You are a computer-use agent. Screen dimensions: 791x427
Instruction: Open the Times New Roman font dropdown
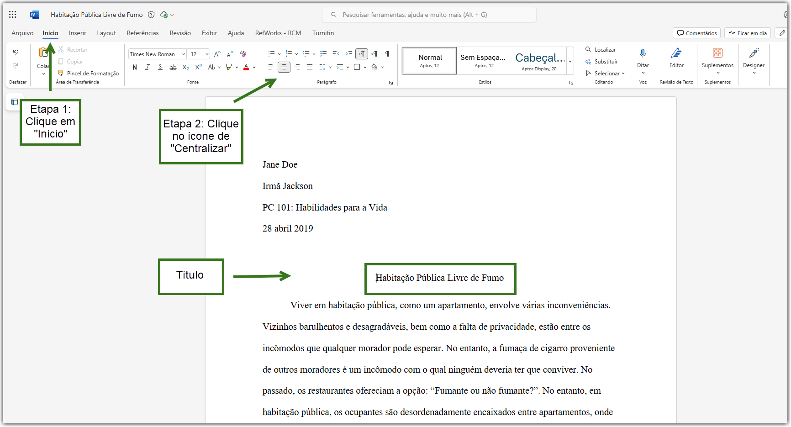[157, 54]
